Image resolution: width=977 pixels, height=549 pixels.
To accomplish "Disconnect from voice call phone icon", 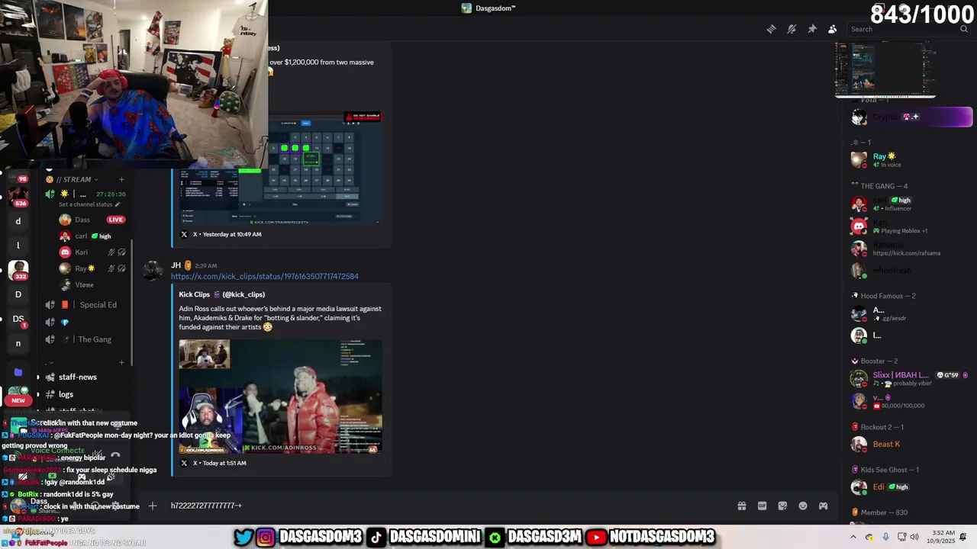I will [x=115, y=454].
